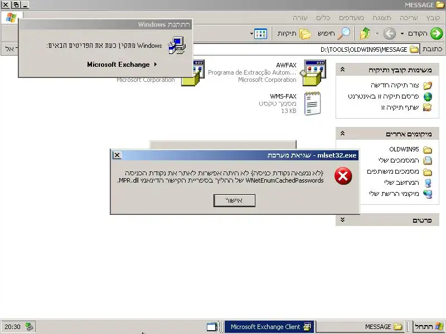
Task: Open the OLDWIN95 link in Other Places
Action: click(404, 149)
